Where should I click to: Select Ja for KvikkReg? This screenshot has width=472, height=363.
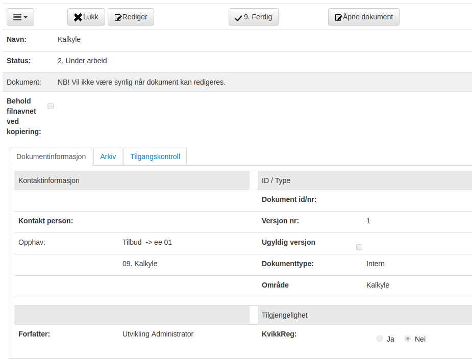point(379,339)
